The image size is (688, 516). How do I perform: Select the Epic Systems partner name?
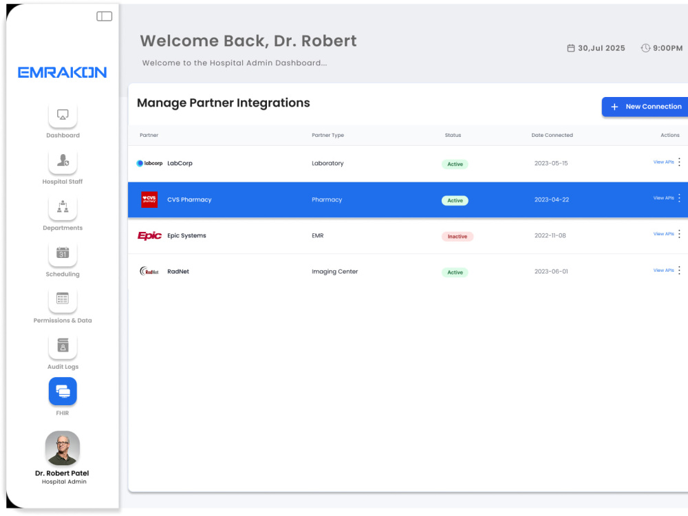(186, 235)
